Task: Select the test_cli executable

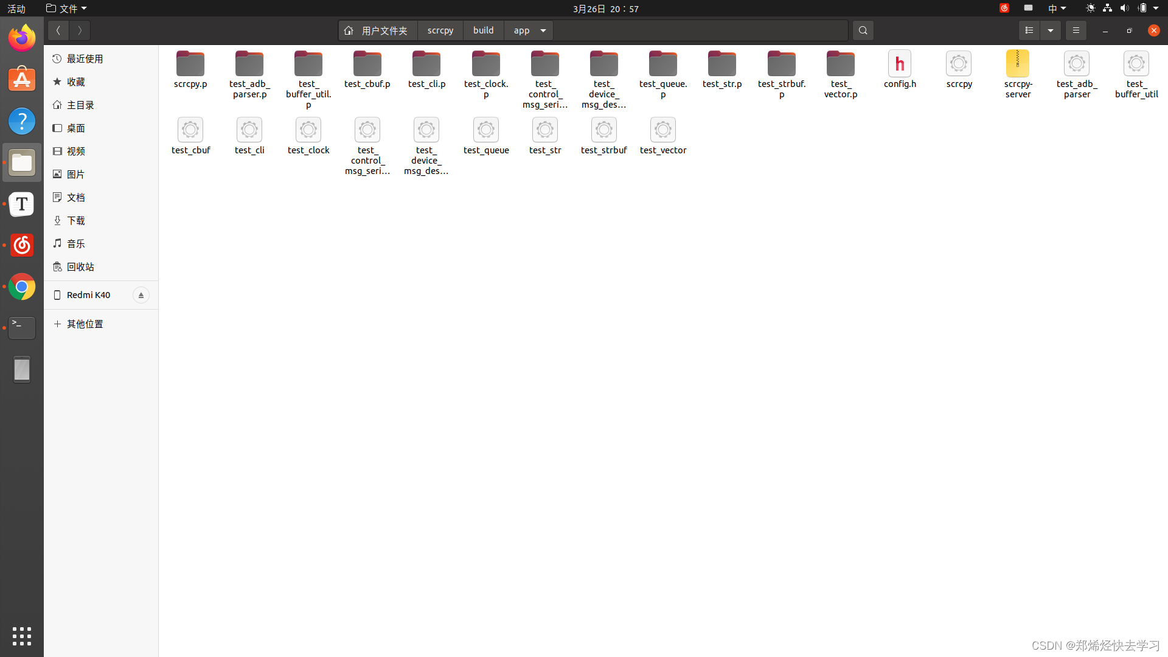Action: click(x=249, y=136)
